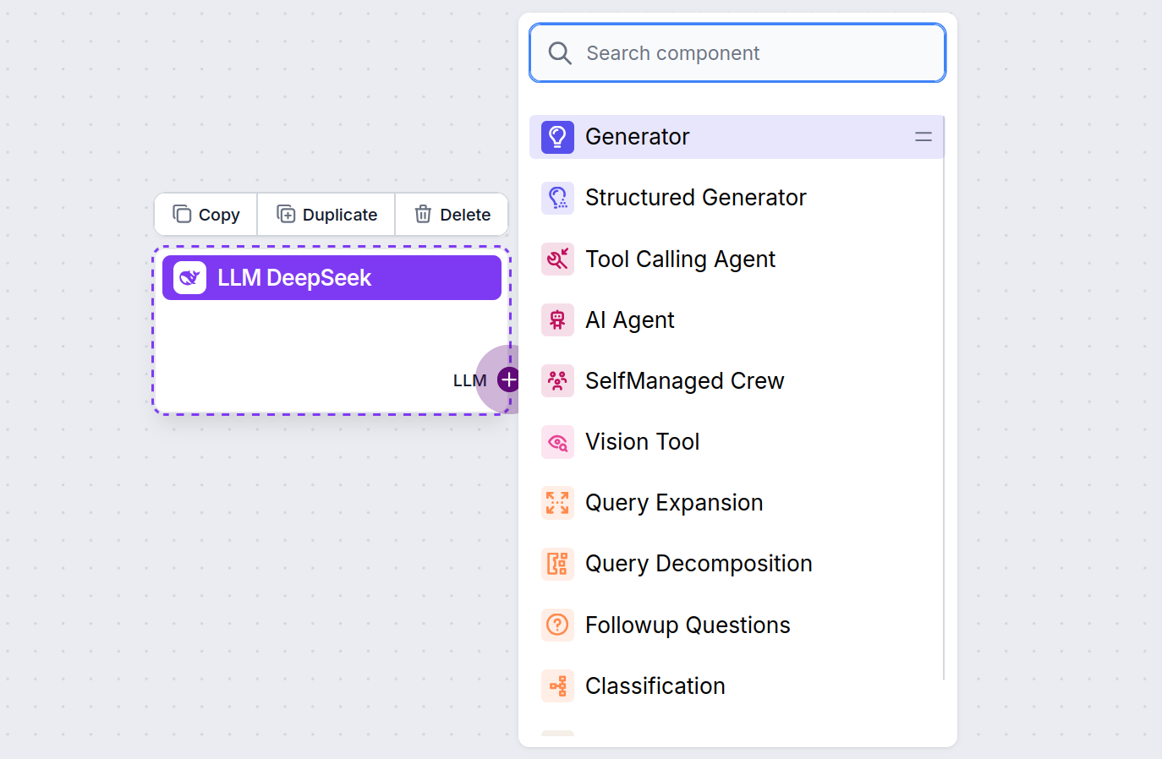Select SelfManaged Crew from the component list

[x=684, y=380]
